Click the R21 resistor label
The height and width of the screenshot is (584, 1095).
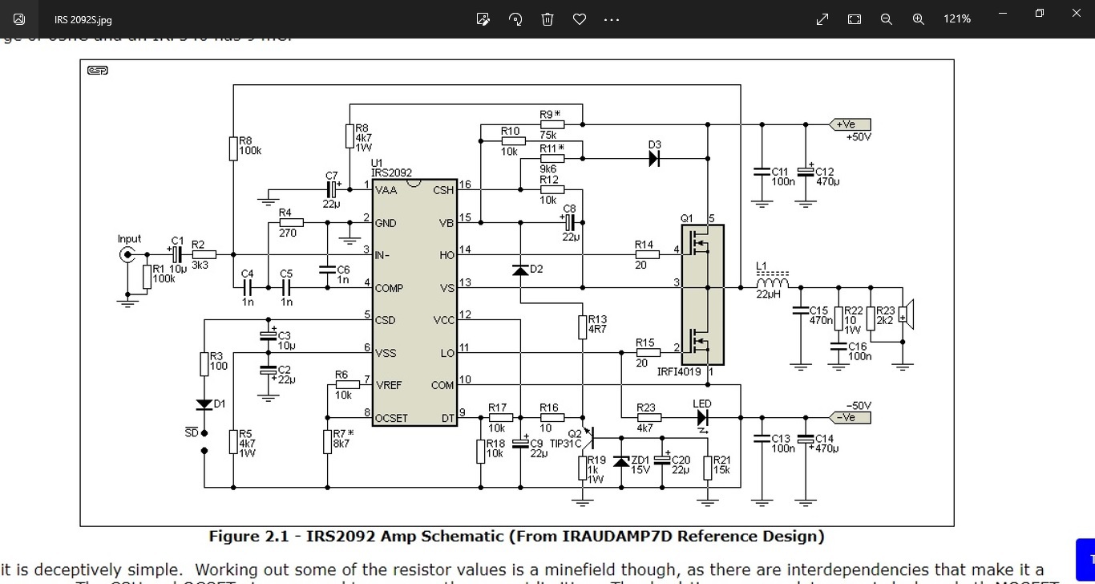(x=721, y=460)
